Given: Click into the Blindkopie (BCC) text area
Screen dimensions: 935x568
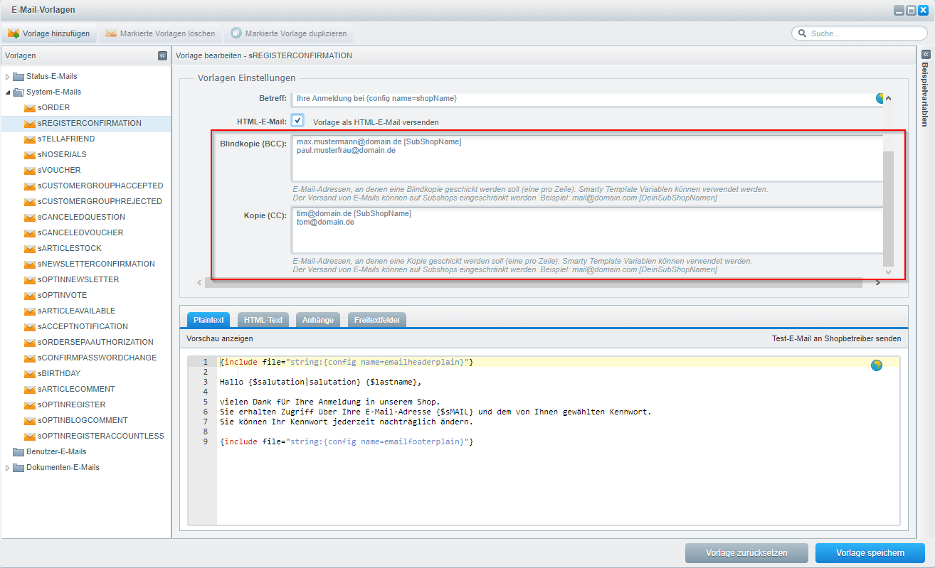Looking at the screenshot, I should click(x=587, y=159).
